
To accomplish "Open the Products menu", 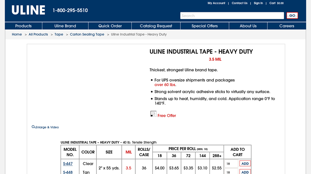I will click(23, 26).
